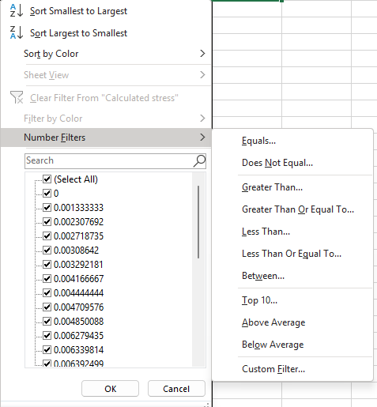Choose Greater Than... filter option
This screenshot has height=407, width=377.
point(272,187)
